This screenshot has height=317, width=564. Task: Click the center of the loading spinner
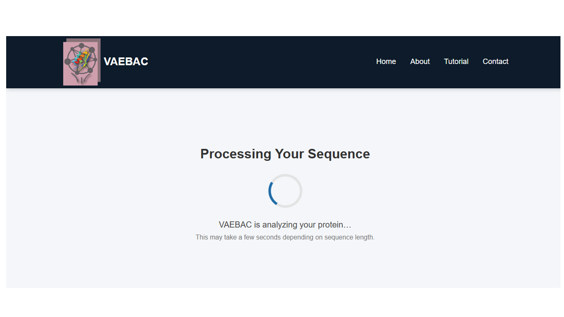(285, 191)
